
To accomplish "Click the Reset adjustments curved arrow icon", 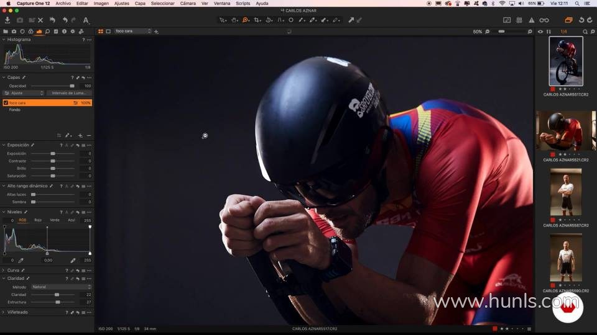I will [x=52, y=20].
